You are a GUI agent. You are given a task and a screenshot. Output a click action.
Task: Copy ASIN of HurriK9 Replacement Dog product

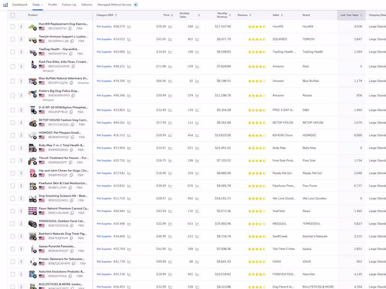click(70, 28)
